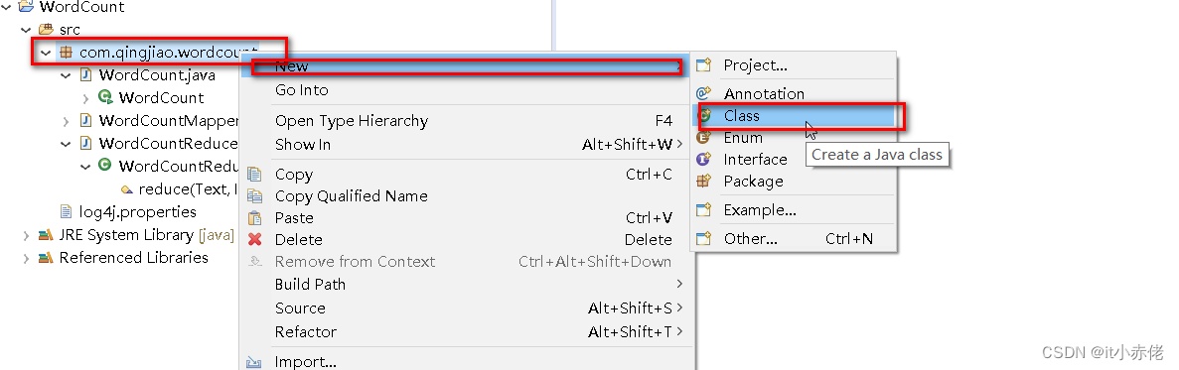Create a new Package
Viewport: 1179px width, 370px height.
point(794,182)
